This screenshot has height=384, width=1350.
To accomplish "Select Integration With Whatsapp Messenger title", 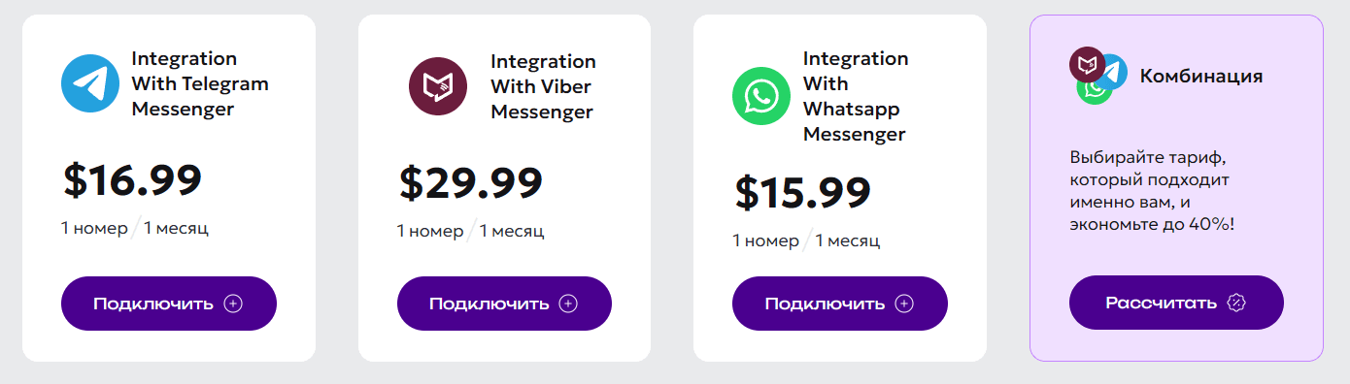I will point(856,96).
